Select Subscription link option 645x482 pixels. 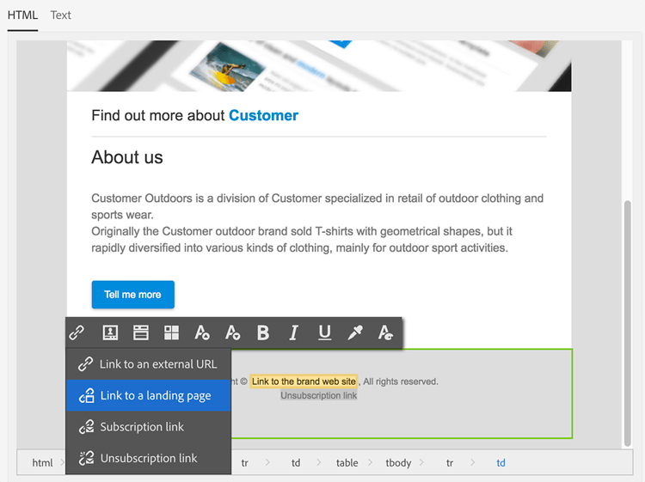[149, 427]
